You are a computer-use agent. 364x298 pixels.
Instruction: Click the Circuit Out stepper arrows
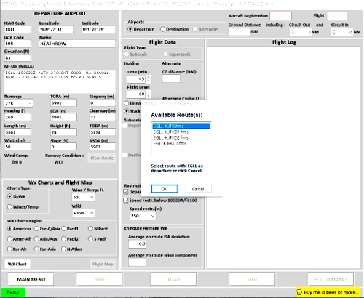click(x=293, y=32)
